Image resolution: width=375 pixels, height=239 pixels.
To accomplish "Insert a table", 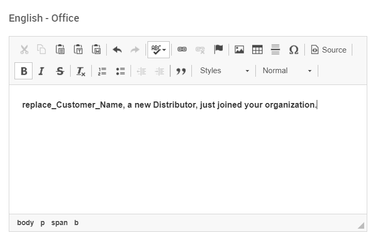I will [x=257, y=50].
